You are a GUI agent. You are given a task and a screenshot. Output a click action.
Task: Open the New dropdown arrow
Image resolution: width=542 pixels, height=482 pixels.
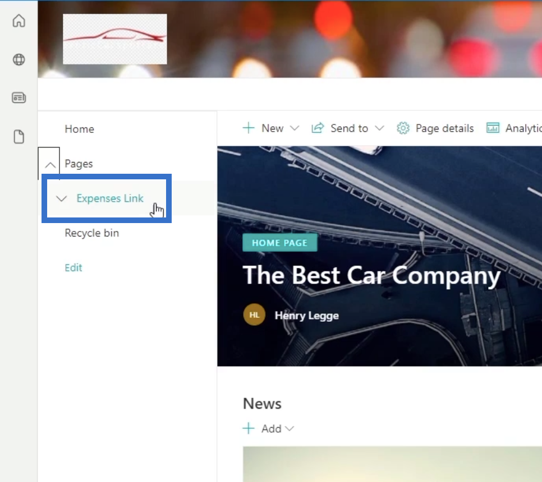295,128
